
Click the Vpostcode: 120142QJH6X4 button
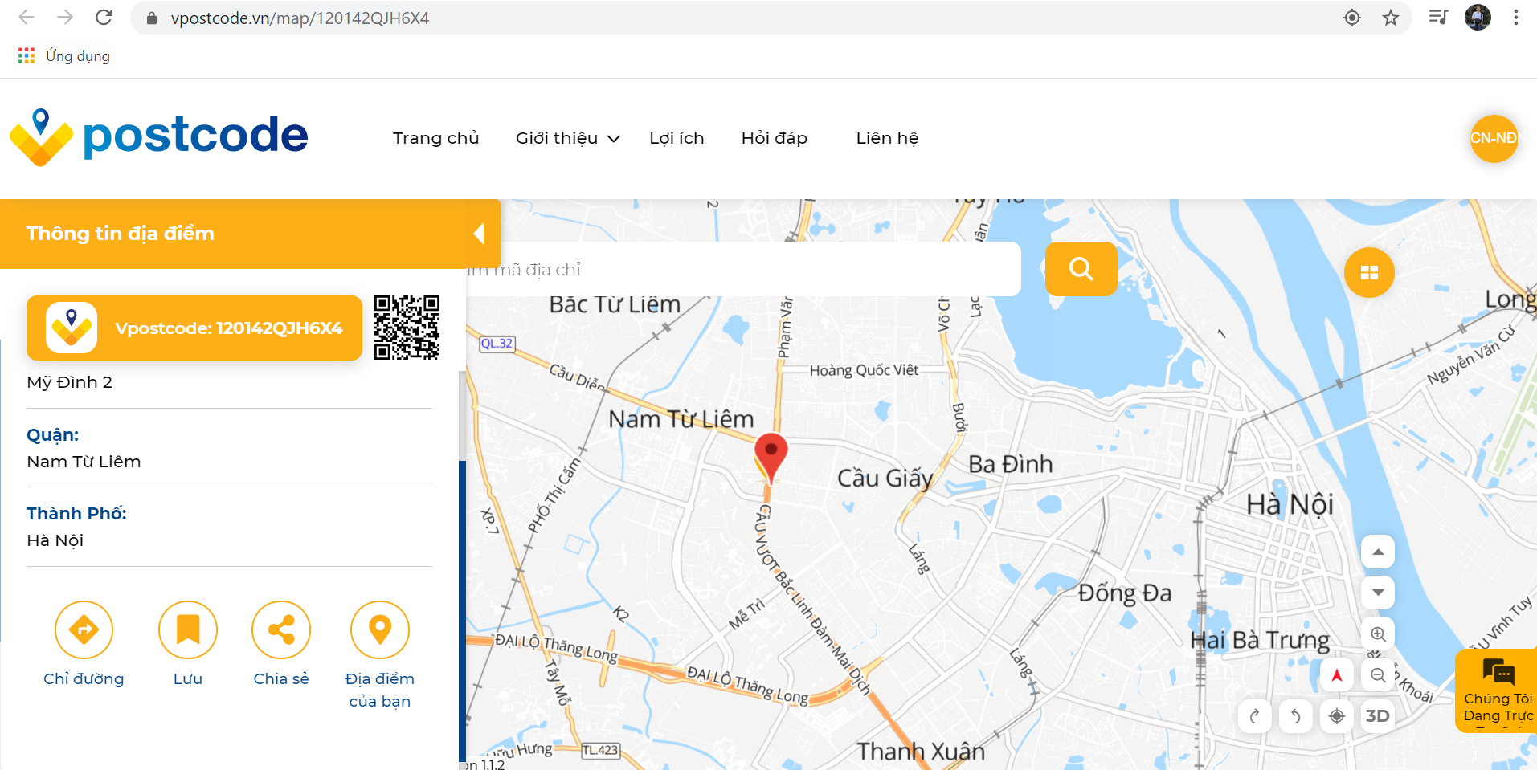194,328
